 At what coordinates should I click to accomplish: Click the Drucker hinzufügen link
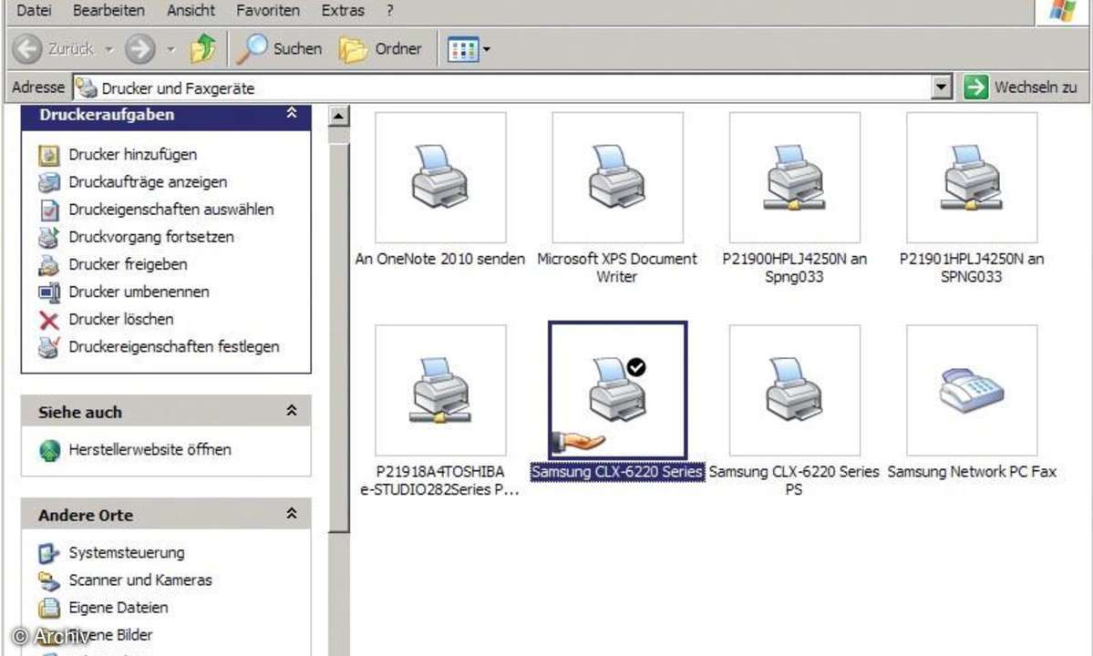(x=132, y=155)
